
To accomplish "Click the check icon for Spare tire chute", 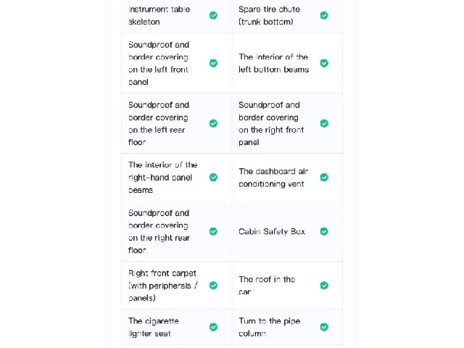I will click(324, 15).
